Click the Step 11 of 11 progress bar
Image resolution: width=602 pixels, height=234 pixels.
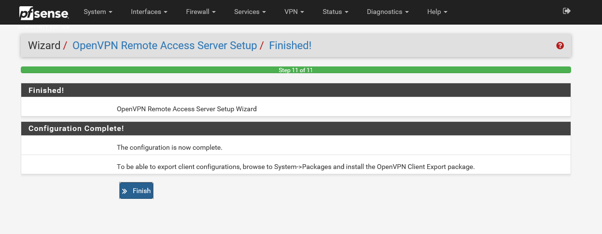[295, 70]
